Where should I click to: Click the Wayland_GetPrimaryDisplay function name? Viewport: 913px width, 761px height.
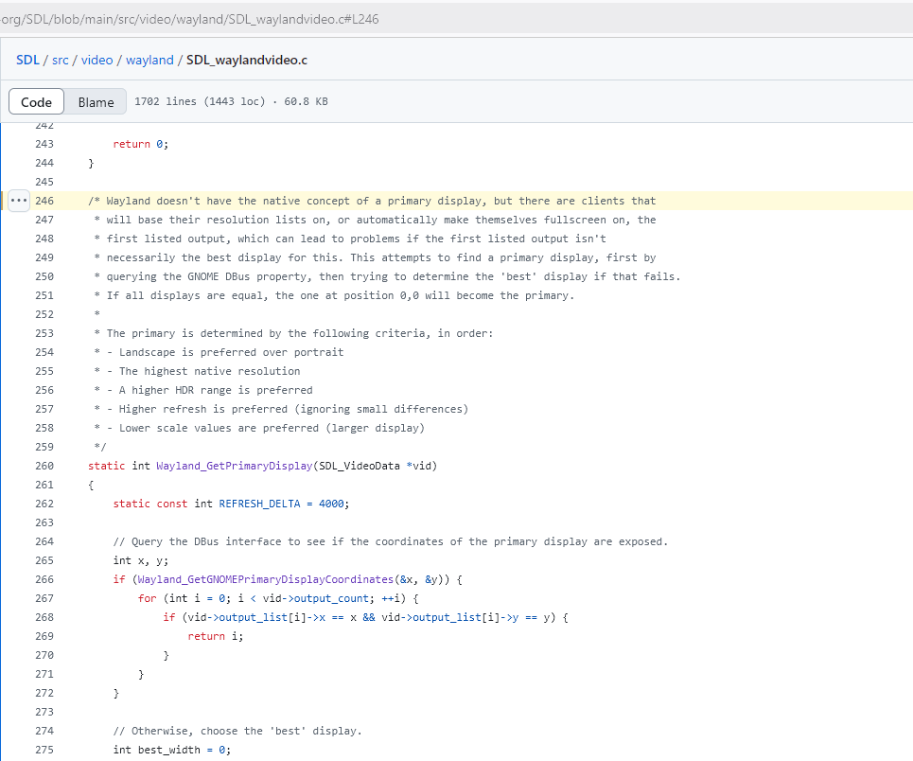tap(235, 466)
